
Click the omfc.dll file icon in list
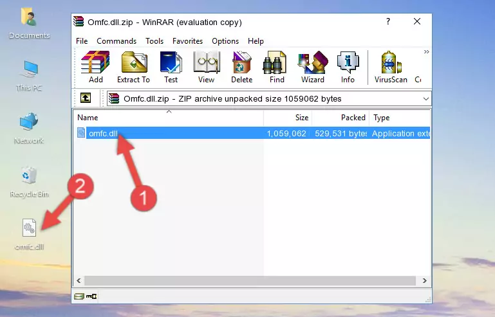pos(81,132)
